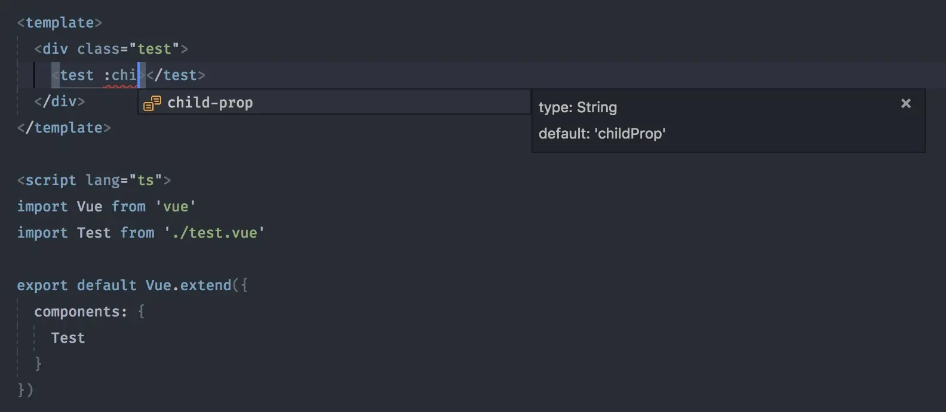Image resolution: width=946 pixels, height=412 pixels.
Task: Click the closing </div> tag
Action: 59,102
